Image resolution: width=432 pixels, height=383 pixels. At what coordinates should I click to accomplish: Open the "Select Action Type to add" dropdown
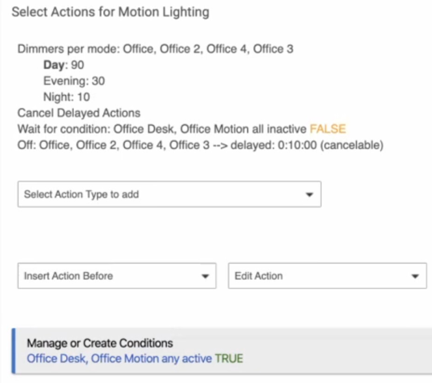click(x=169, y=194)
